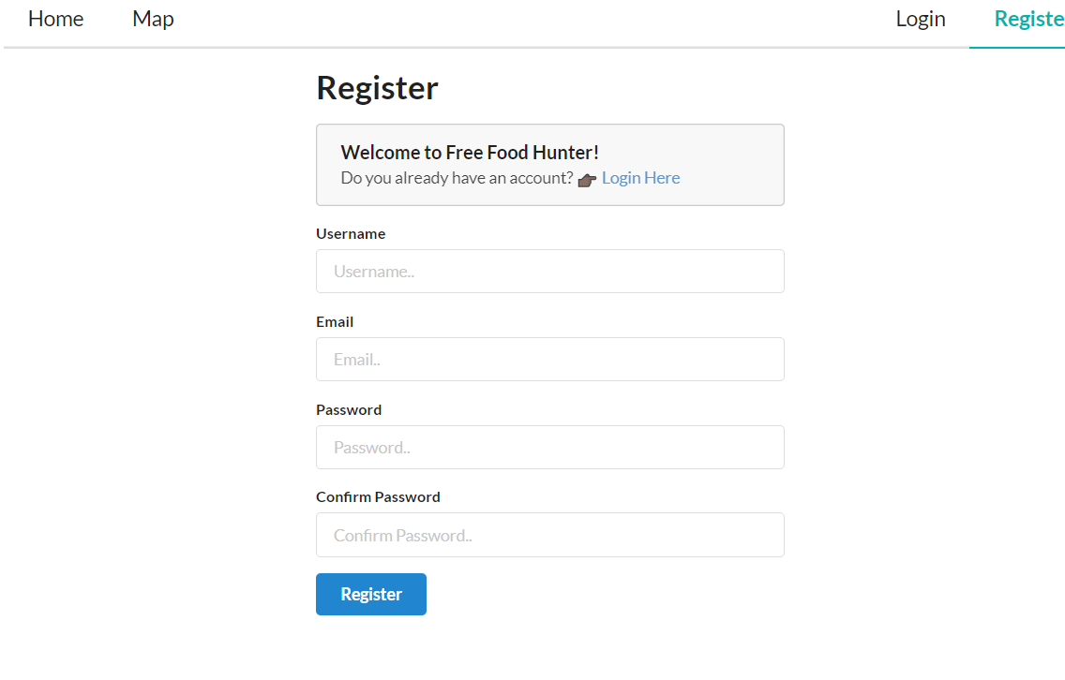Click the large Register page heading
Image resolution: width=1065 pixels, height=680 pixels.
378,88
